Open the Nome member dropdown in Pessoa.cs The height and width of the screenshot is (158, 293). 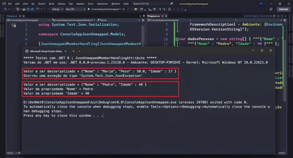118,20
